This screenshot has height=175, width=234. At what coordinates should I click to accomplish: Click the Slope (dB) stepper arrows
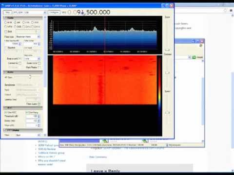[x=39, y=125]
